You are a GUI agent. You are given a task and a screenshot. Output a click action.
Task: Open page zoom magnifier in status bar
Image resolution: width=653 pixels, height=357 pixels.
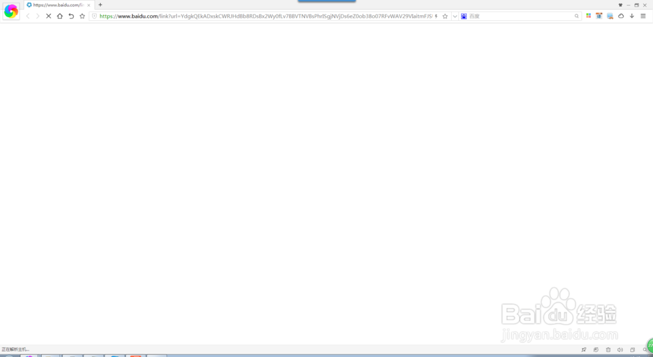(645, 350)
